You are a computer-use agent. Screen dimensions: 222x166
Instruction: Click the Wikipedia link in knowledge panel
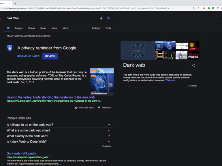pos(170,80)
